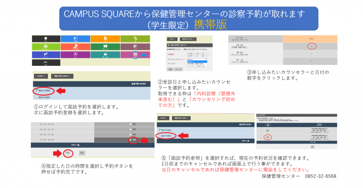Click the 面談予約 MENU breadcrumb in step ② search form
The image size is (363, 188).
tap(188, 39)
